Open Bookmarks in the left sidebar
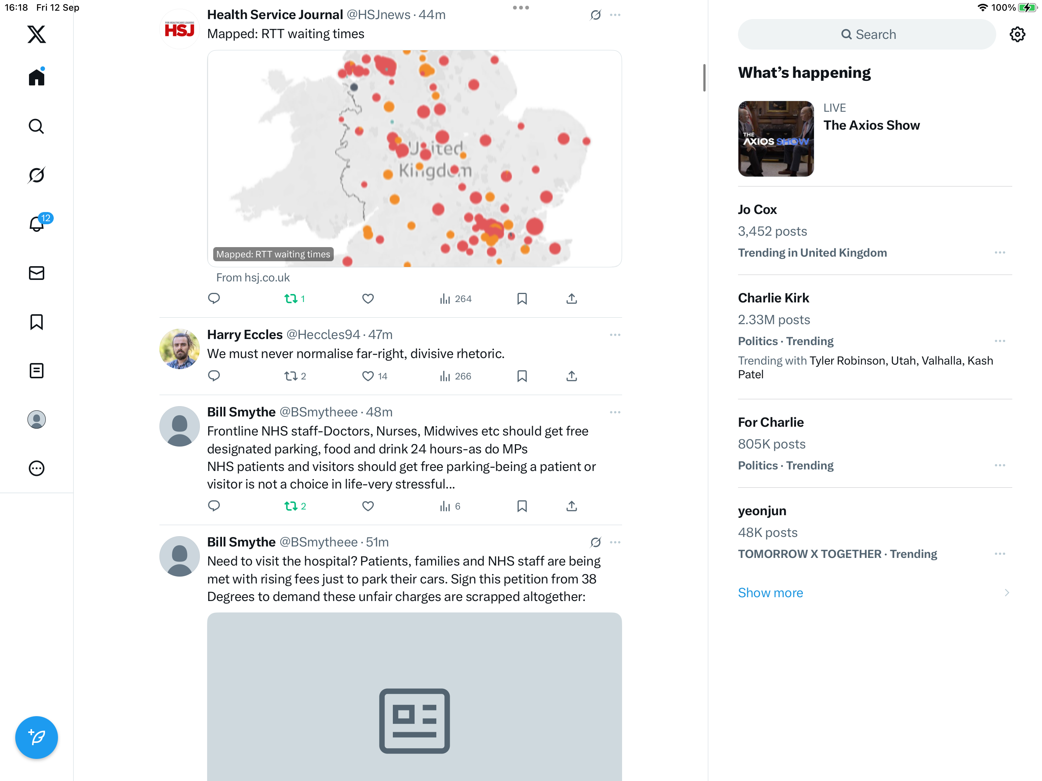Screen dimensions: 1042x781 [36, 322]
